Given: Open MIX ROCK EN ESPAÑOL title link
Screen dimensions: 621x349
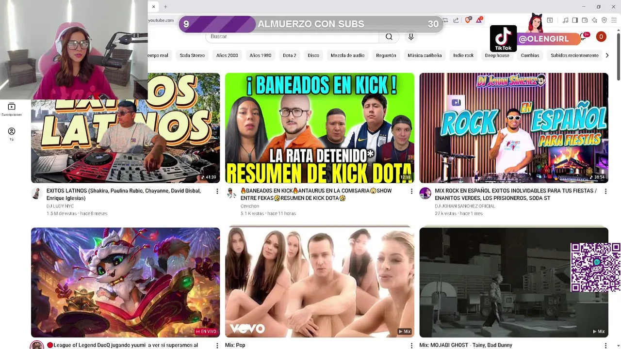Looking at the screenshot, I should [516, 194].
